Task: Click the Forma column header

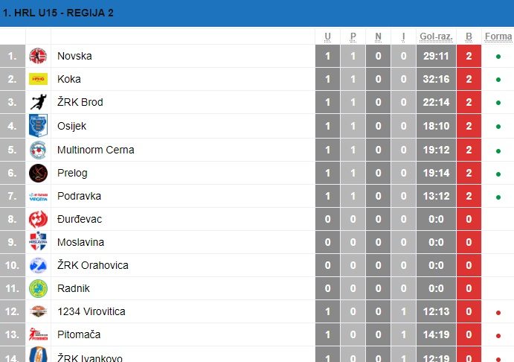Action: tap(498, 36)
